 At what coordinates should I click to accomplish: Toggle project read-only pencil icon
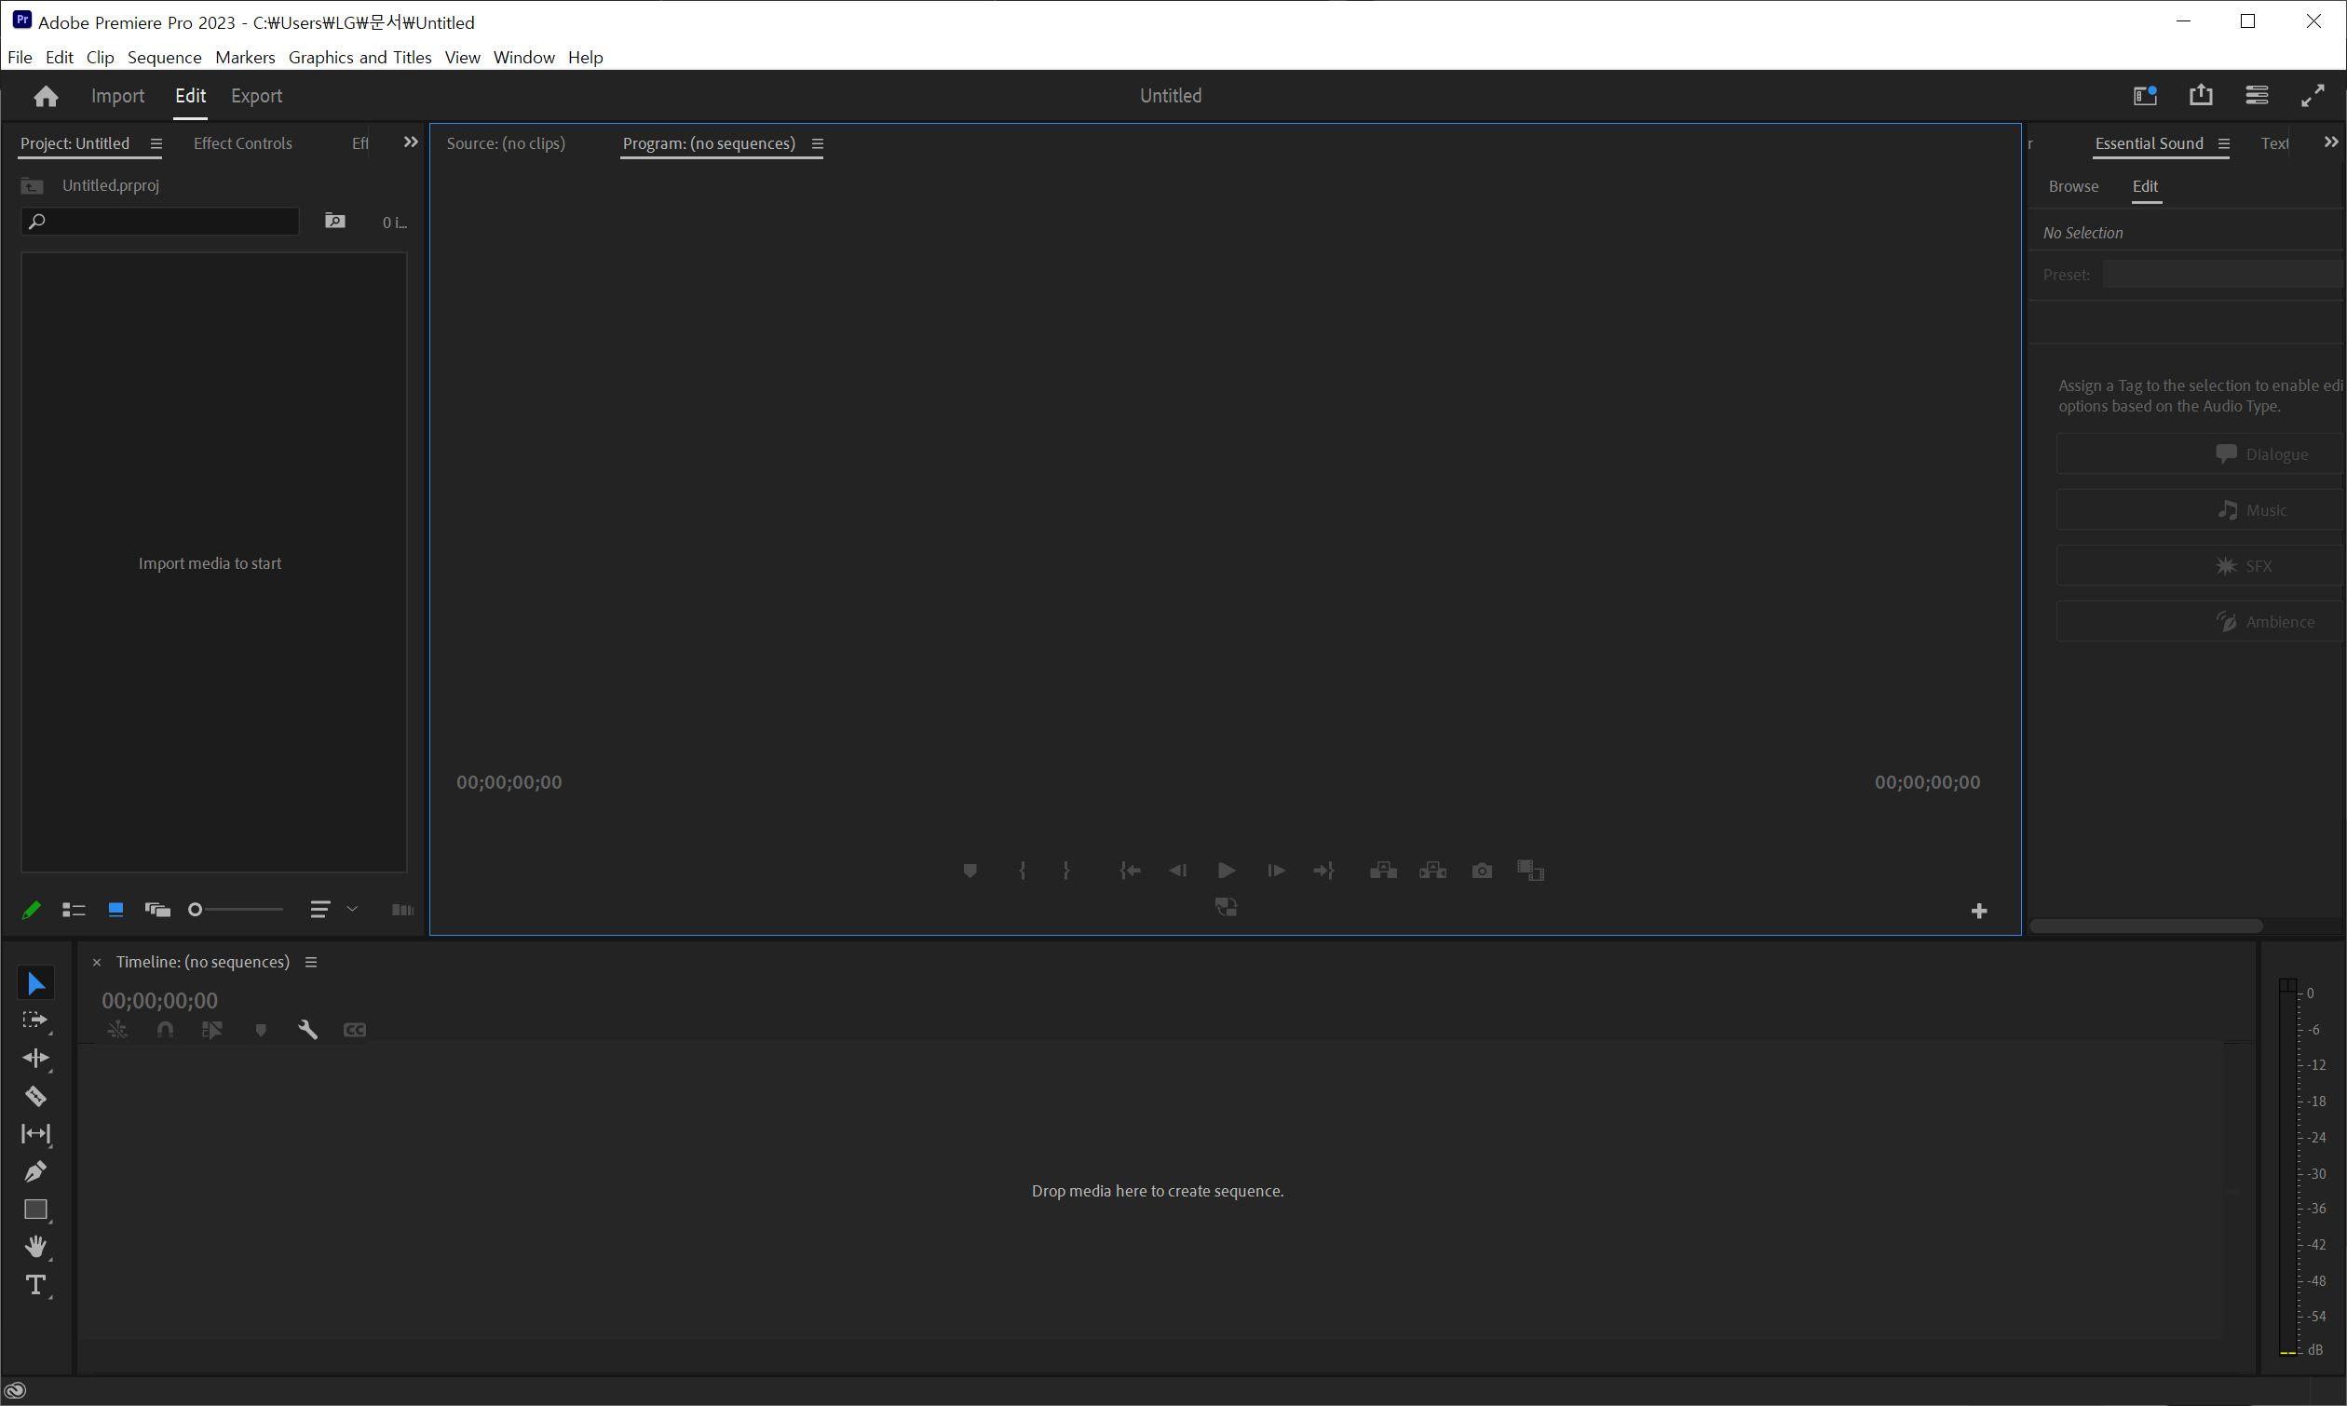click(32, 910)
